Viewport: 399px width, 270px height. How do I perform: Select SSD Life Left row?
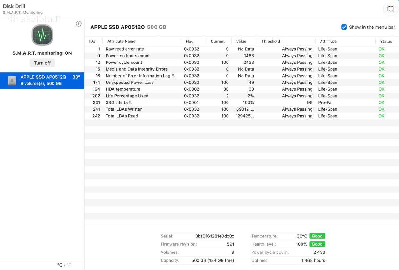[x=242, y=102]
